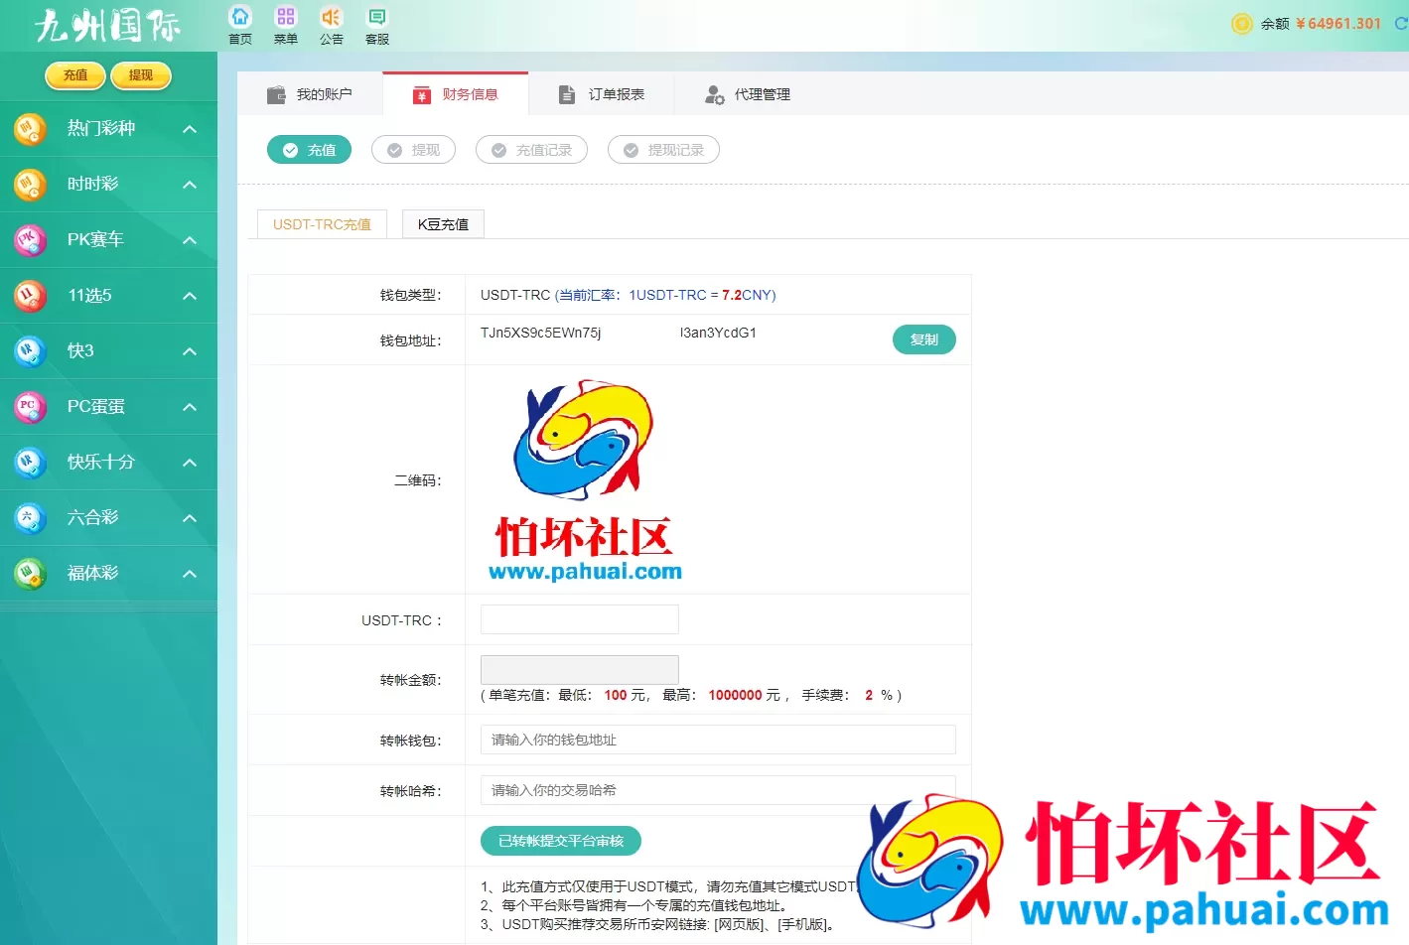1409x945 pixels.
Task: Collapse the PK赛车 sidebar chevron
Action: pyautogui.click(x=190, y=240)
